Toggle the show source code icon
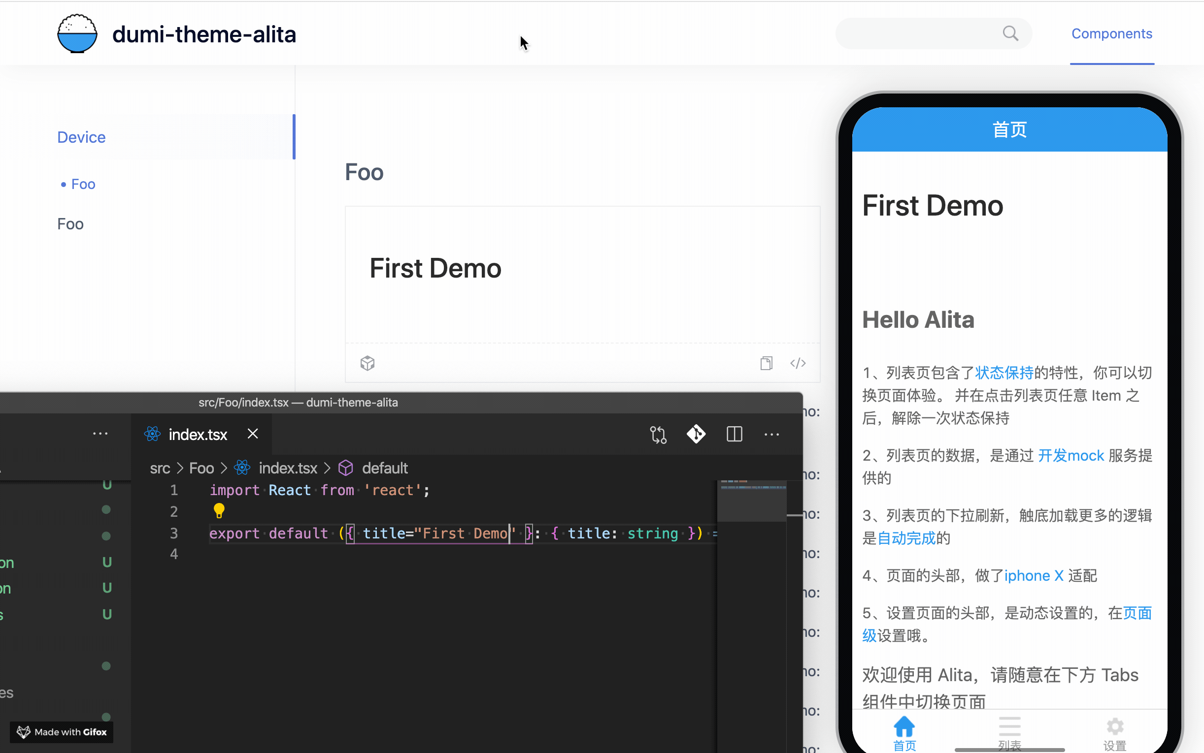1204x753 pixels. (798, 363)
